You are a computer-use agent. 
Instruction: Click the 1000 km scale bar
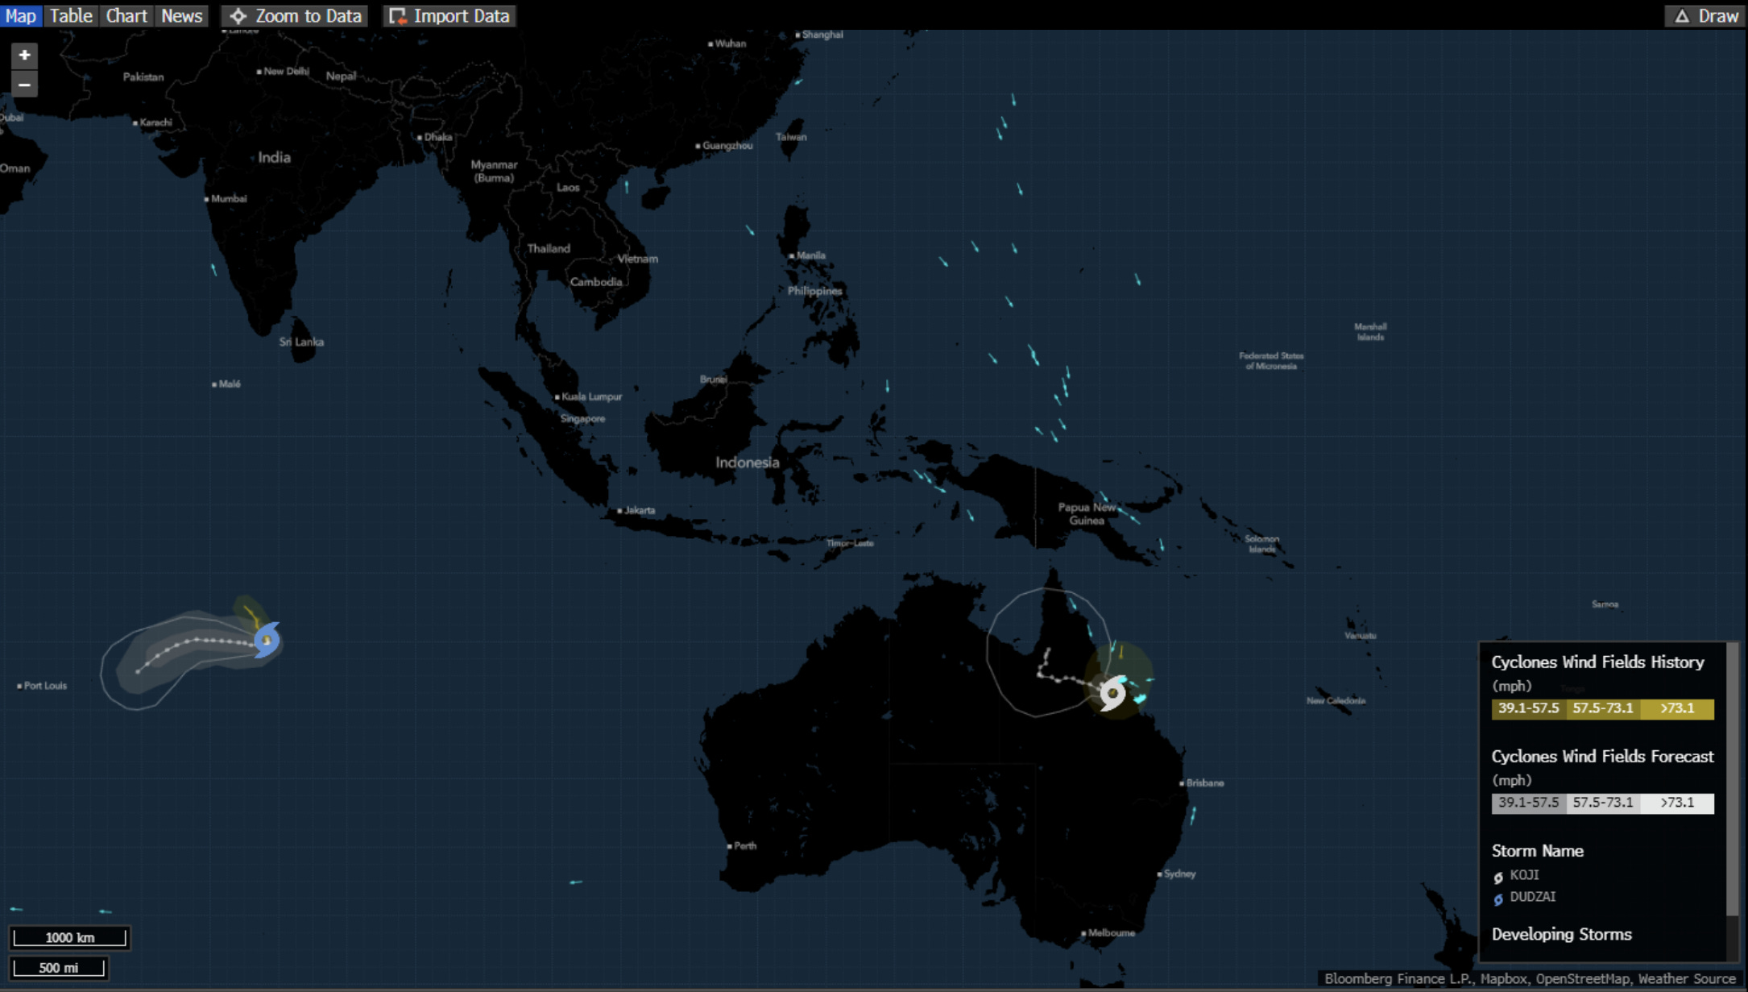[70, 937]
